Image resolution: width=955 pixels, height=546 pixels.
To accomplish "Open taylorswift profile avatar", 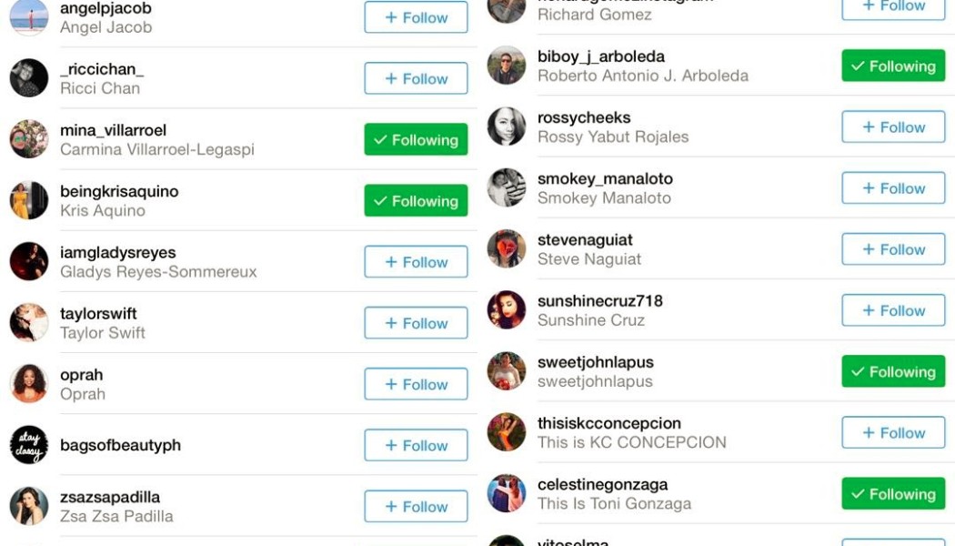I will (x=28, y=322).
